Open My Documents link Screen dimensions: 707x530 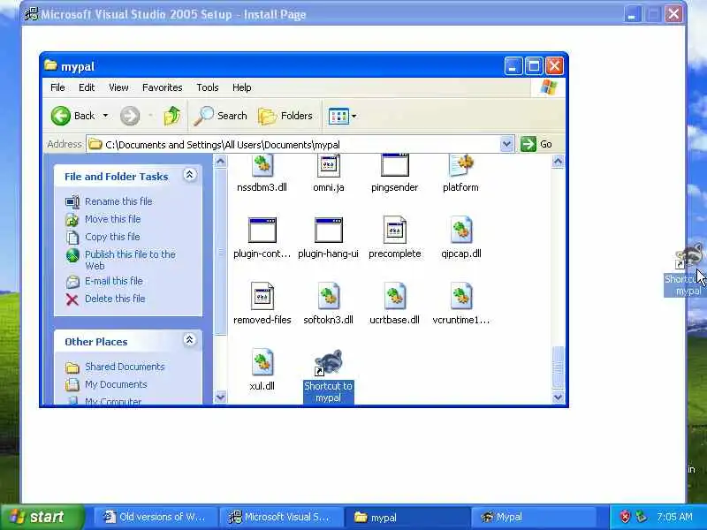coord(116,384)
